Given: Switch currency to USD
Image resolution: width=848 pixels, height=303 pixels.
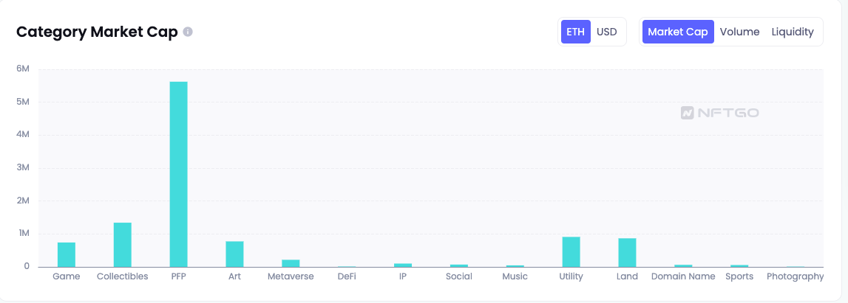Looking at the screenshot, I should [606, 32].
